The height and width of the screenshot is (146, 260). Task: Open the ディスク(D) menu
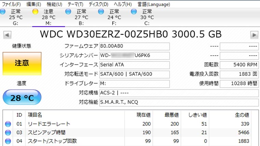99,4
